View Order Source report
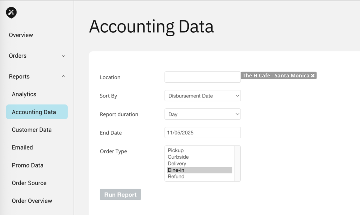Viewport: 360px width, 215px height. (x=29, y=183)
